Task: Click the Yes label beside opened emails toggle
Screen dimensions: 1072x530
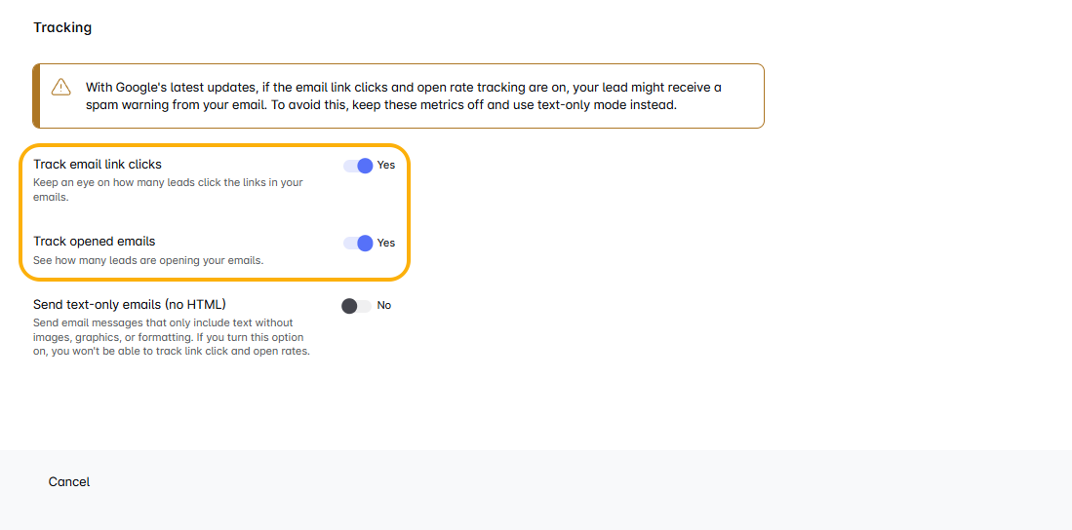Action: point(386,243)
